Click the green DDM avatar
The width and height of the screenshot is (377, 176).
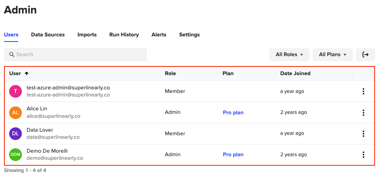15,155
